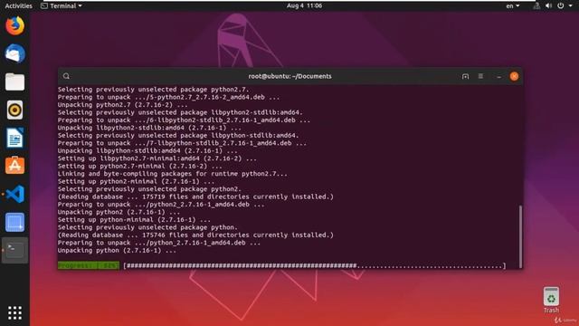
Task: Click 'Selecting previously unselected package python.' line
Action: tap(147, 227)
